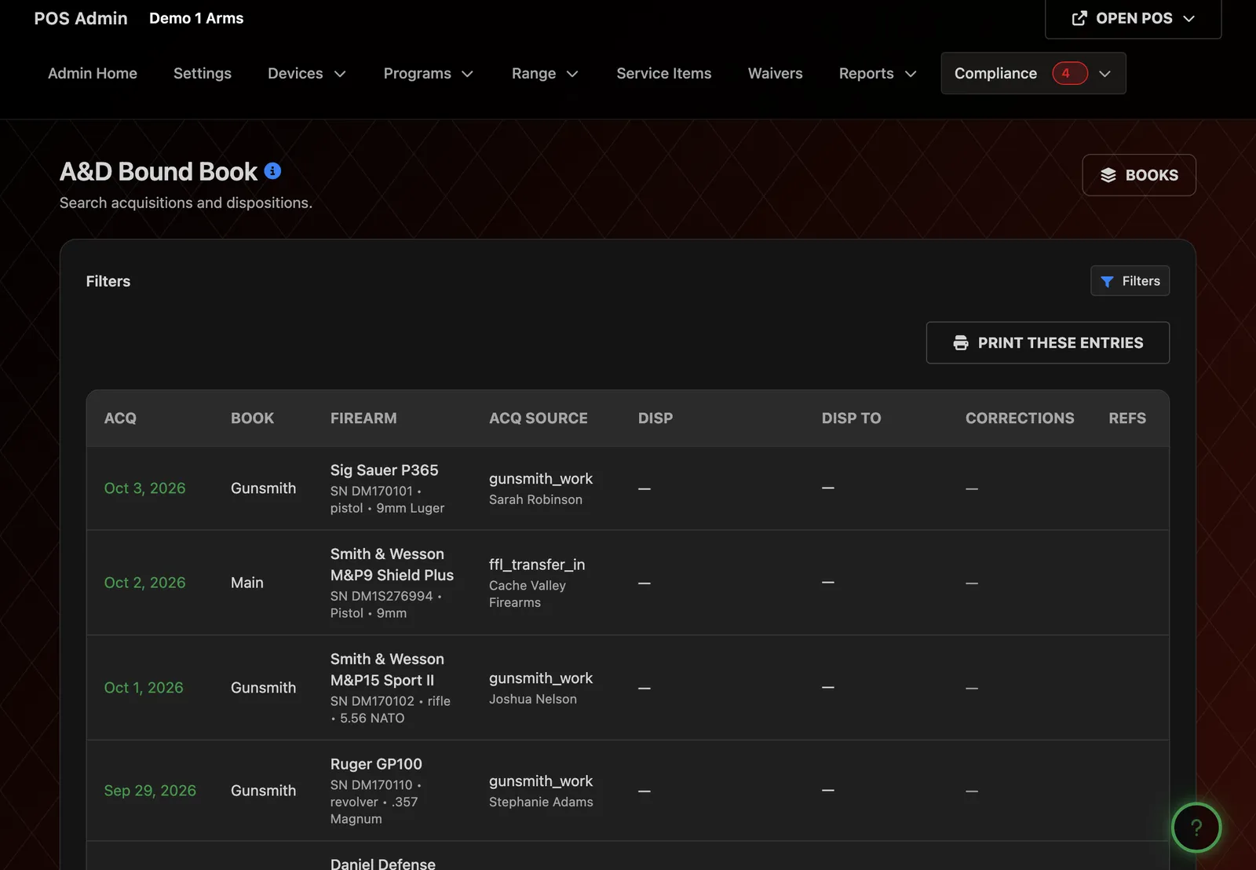This screenshot has width=1256, height=870.
Task: Click the REFS column header
Action: [x=1127, y=419]
